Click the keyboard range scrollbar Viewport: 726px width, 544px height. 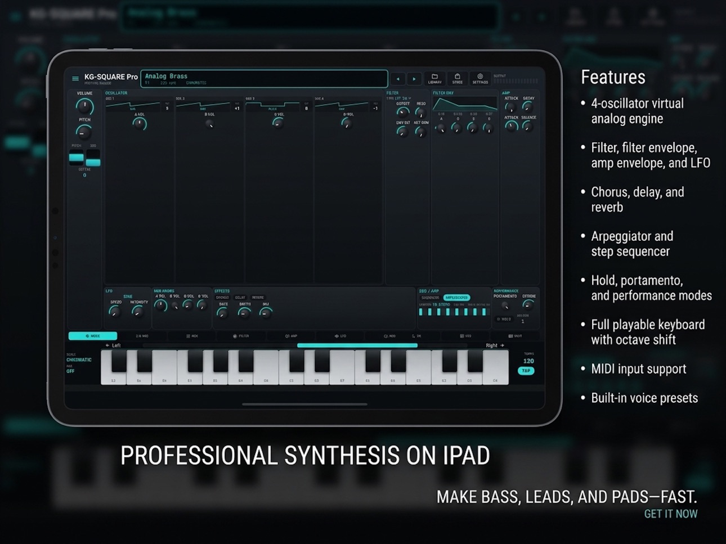[357, 345]
